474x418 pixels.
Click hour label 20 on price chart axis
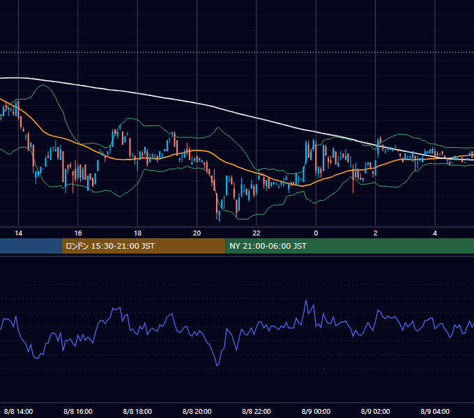(x=197, y=233)
